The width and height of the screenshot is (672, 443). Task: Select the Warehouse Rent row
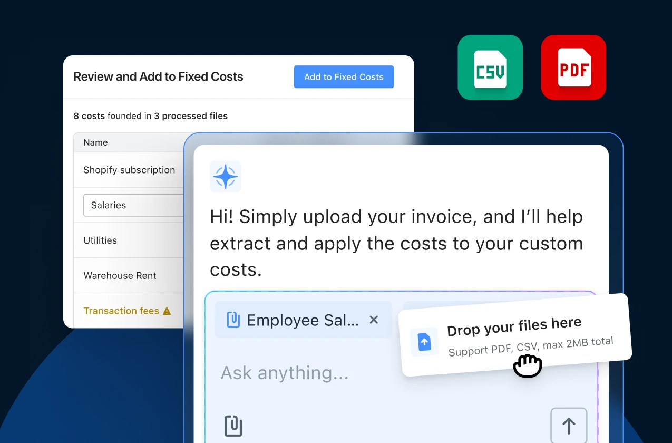tap(120, 275)
